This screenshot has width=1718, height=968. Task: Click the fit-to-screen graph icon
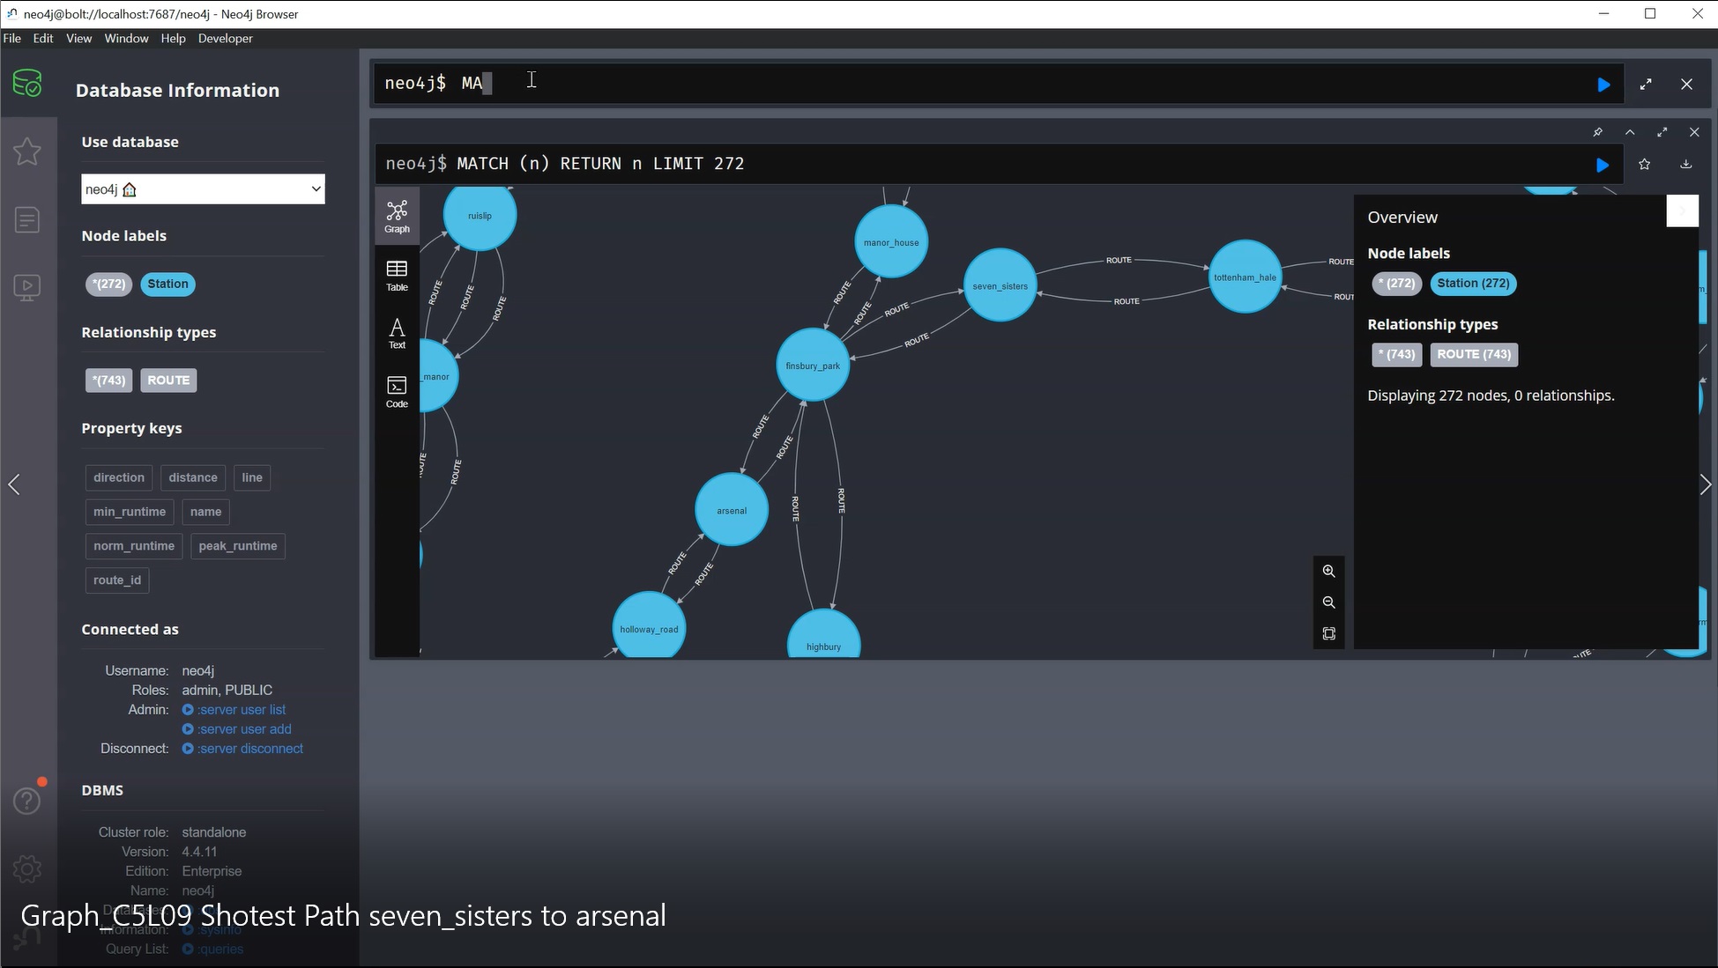1328,634
